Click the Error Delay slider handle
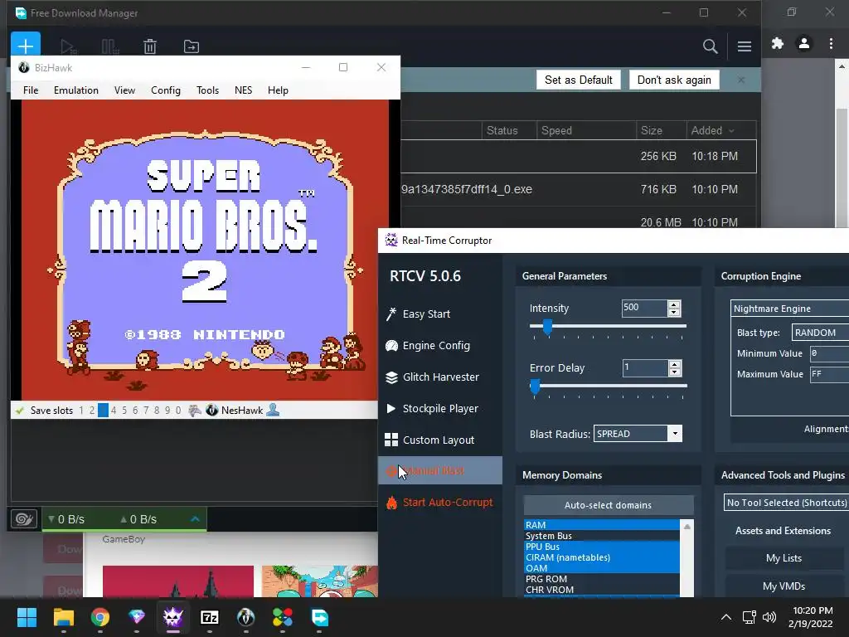849x637 pixels. click(x=535, y=387)
